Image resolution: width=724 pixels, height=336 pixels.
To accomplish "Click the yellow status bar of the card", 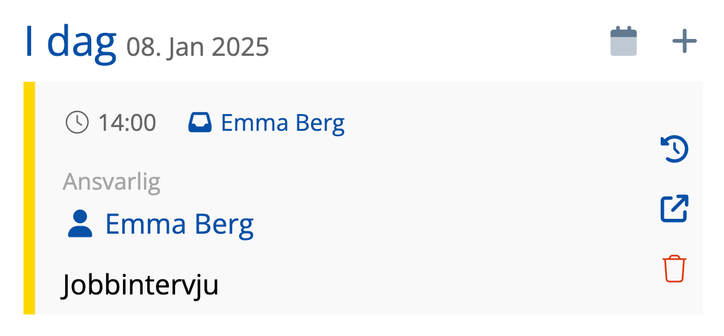I will [29, 198].
